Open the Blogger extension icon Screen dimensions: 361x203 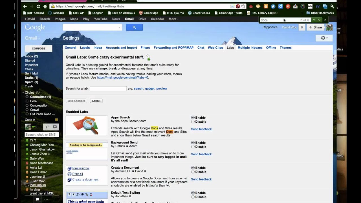click(266, 6)
